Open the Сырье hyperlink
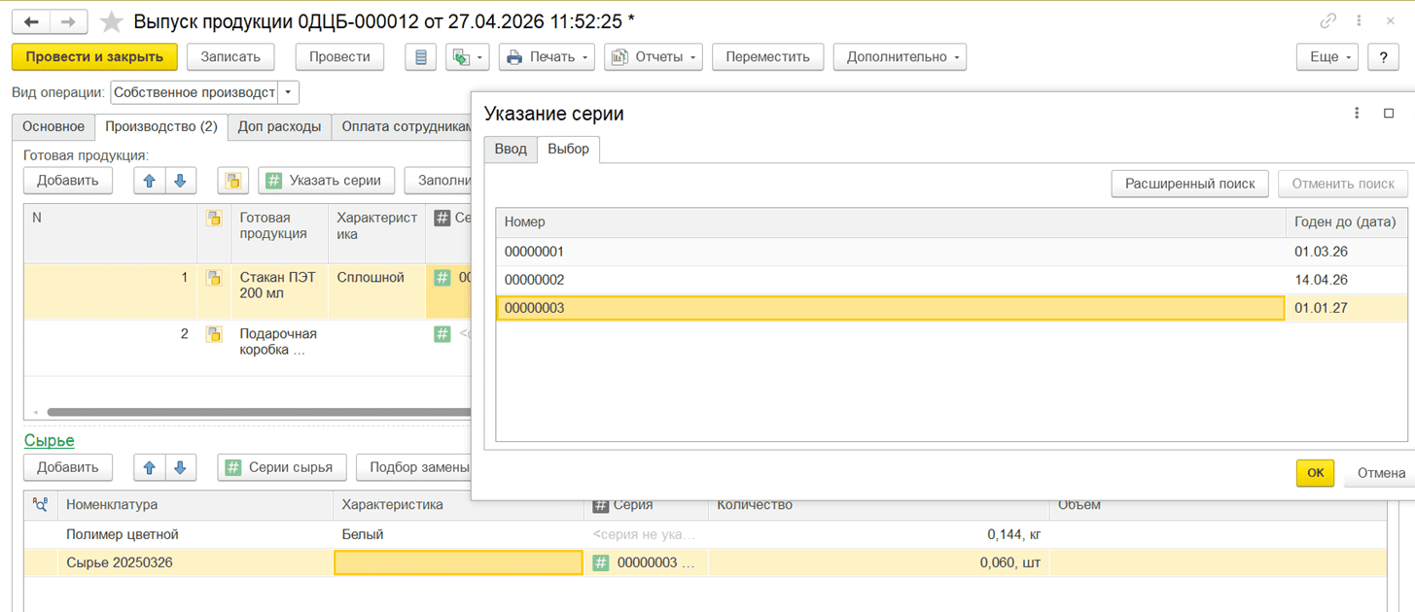1415x612 pixels. [x=49, y=441]
